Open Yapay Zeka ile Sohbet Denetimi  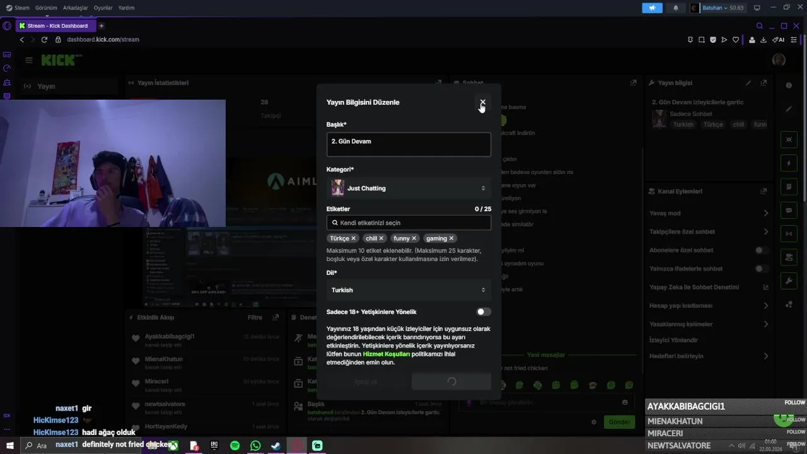tap(709, 287)
